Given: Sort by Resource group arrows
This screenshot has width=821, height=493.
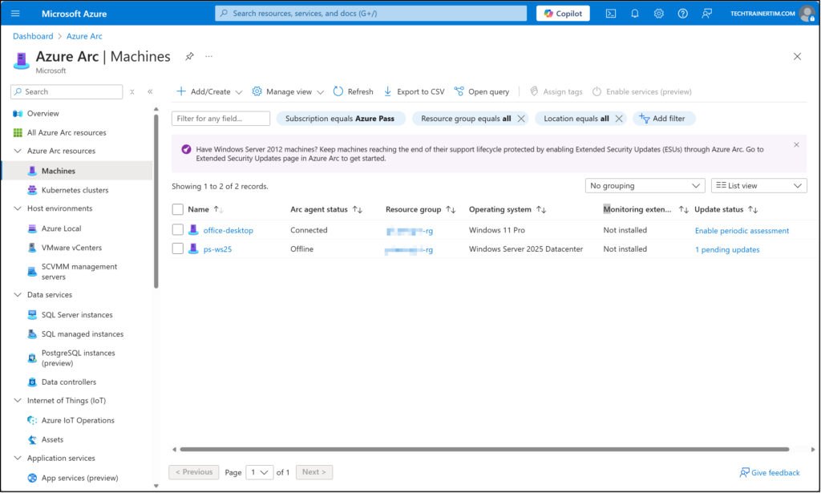Looking at the screenshot, I should [x=451, y=209].
